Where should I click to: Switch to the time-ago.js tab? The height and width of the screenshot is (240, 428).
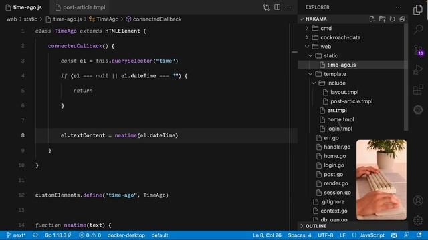[x=25, y=7]
